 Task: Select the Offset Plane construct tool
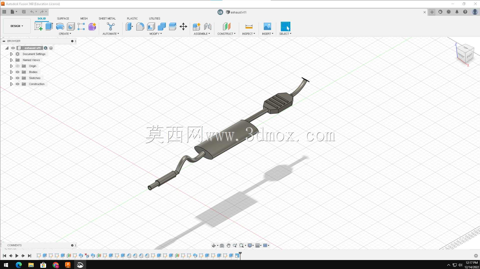[226, 26]
